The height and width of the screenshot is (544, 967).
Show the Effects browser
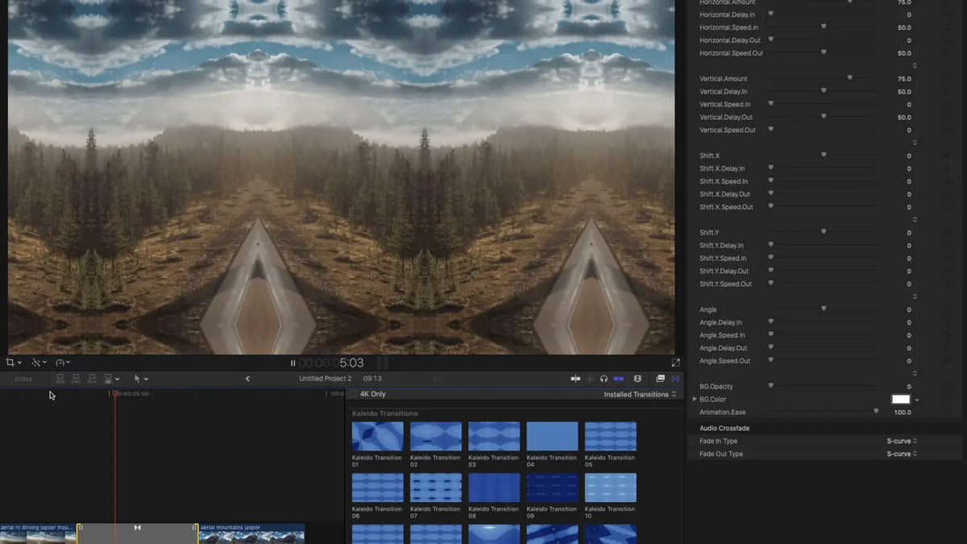pyautogui.click(x=660, y=379)
